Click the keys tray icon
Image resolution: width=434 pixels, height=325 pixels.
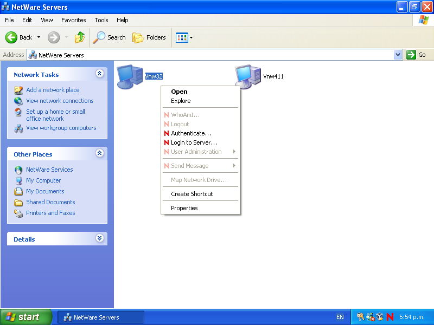coord(360,317)
